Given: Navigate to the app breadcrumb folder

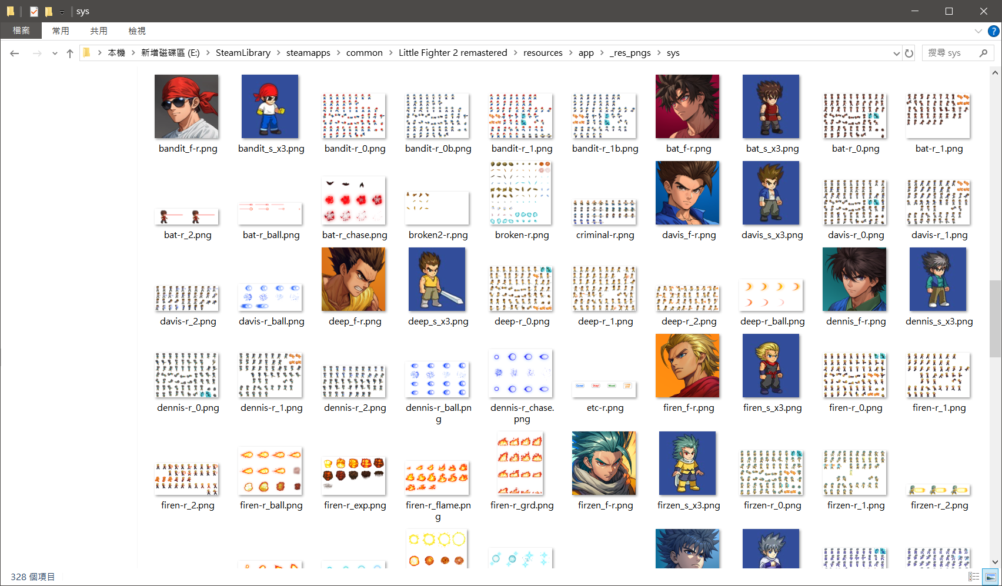Looking at the screenshot, I should pos(586,53).
